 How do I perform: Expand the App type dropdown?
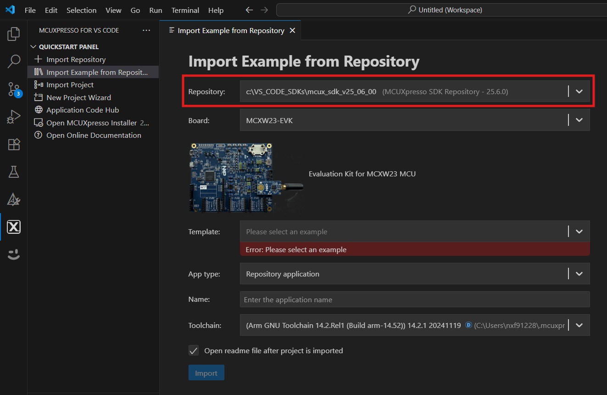click(x=579, y=274)
